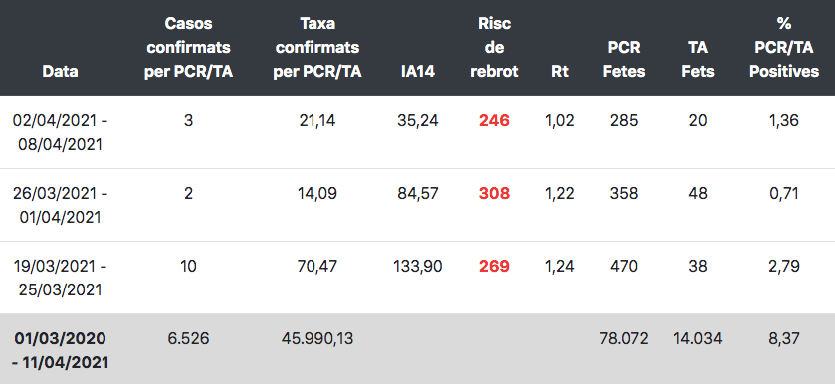Select the IA14 column header

click(x=418, y=71)
